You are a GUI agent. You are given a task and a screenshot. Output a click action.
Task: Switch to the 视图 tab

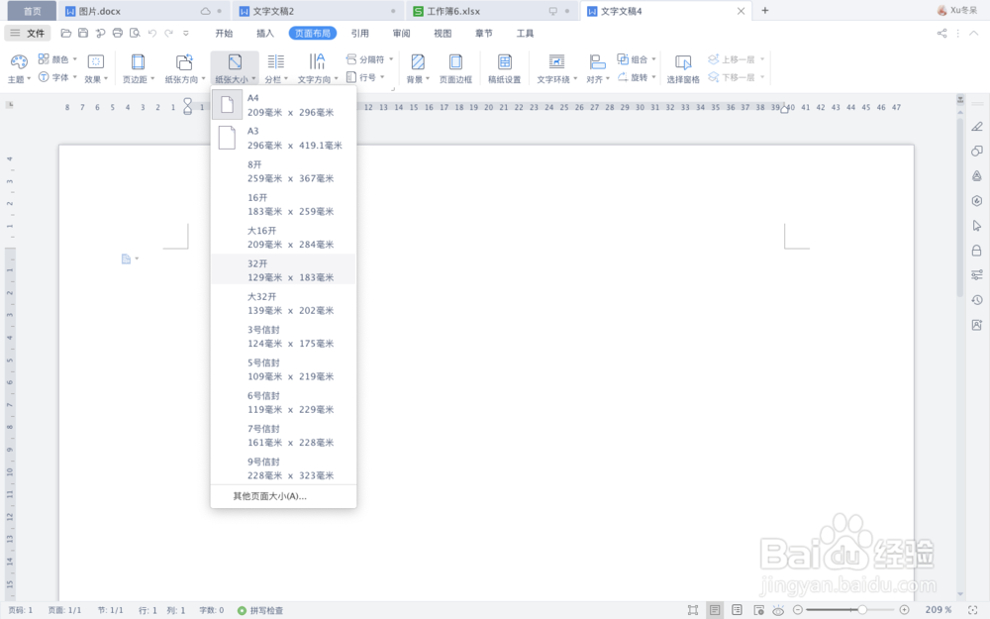pos(443,34)
